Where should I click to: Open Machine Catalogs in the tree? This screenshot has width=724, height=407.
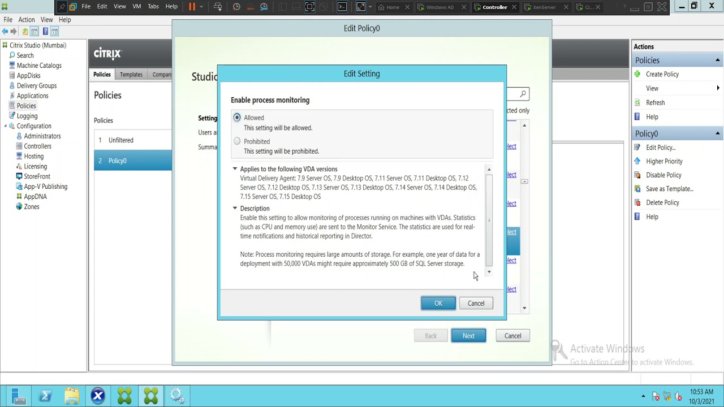(39, 66)
